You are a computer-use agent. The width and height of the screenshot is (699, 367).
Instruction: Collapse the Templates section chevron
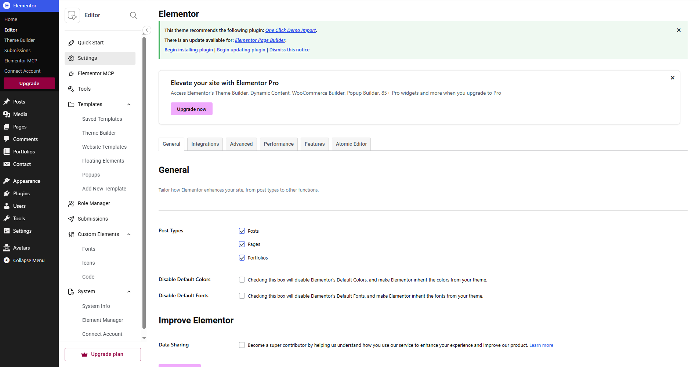(x=129, y=105)
